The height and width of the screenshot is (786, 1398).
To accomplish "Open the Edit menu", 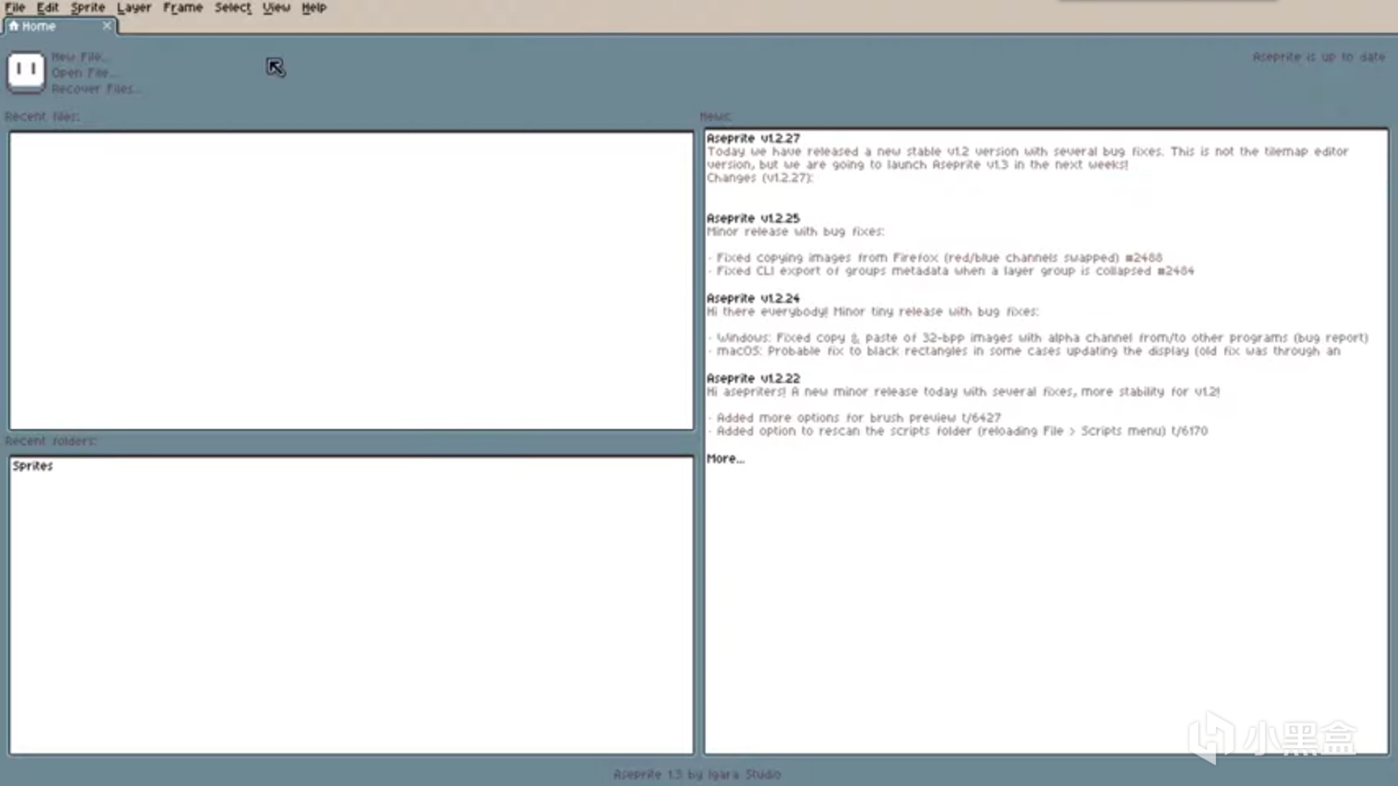I will pos(48,7).
